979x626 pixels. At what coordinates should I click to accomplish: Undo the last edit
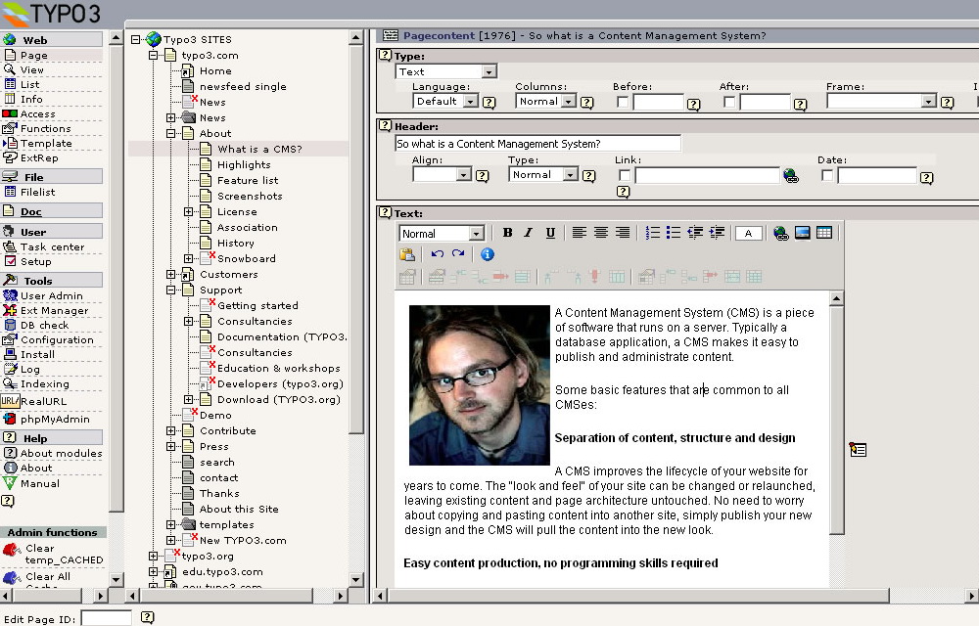pos(437,254)
